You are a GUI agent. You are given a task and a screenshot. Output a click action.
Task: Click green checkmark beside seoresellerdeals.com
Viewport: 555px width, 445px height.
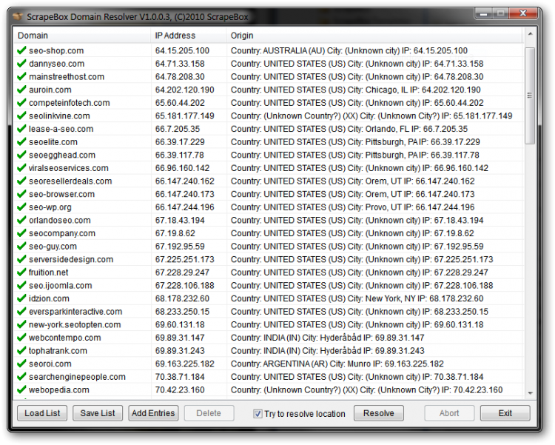click(21, 181)
